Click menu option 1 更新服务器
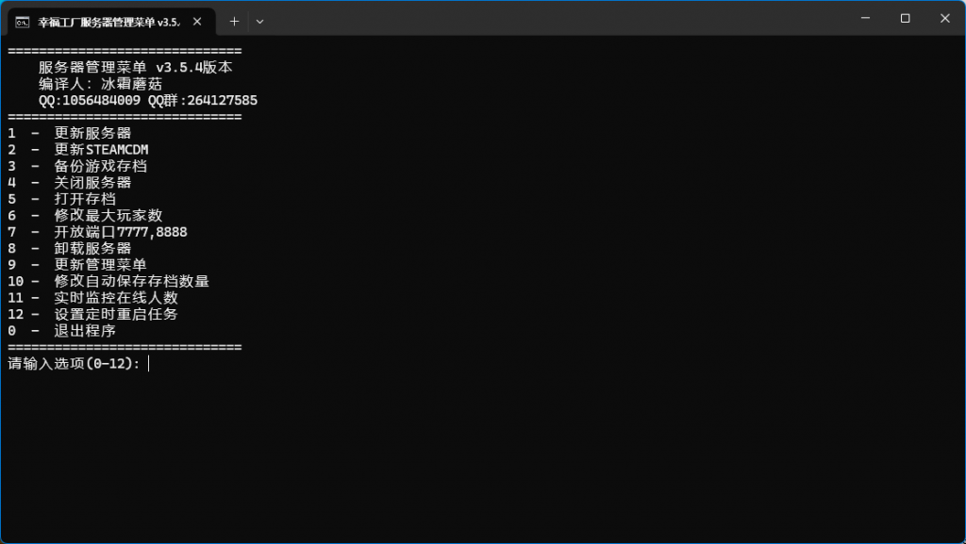966x544 pixels. [92, 133]
